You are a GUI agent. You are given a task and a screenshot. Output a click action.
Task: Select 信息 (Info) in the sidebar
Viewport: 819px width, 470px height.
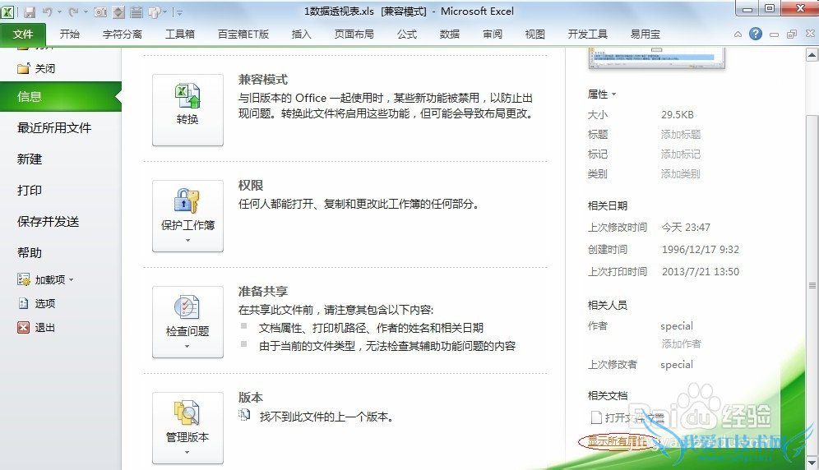tap(61, 97)
